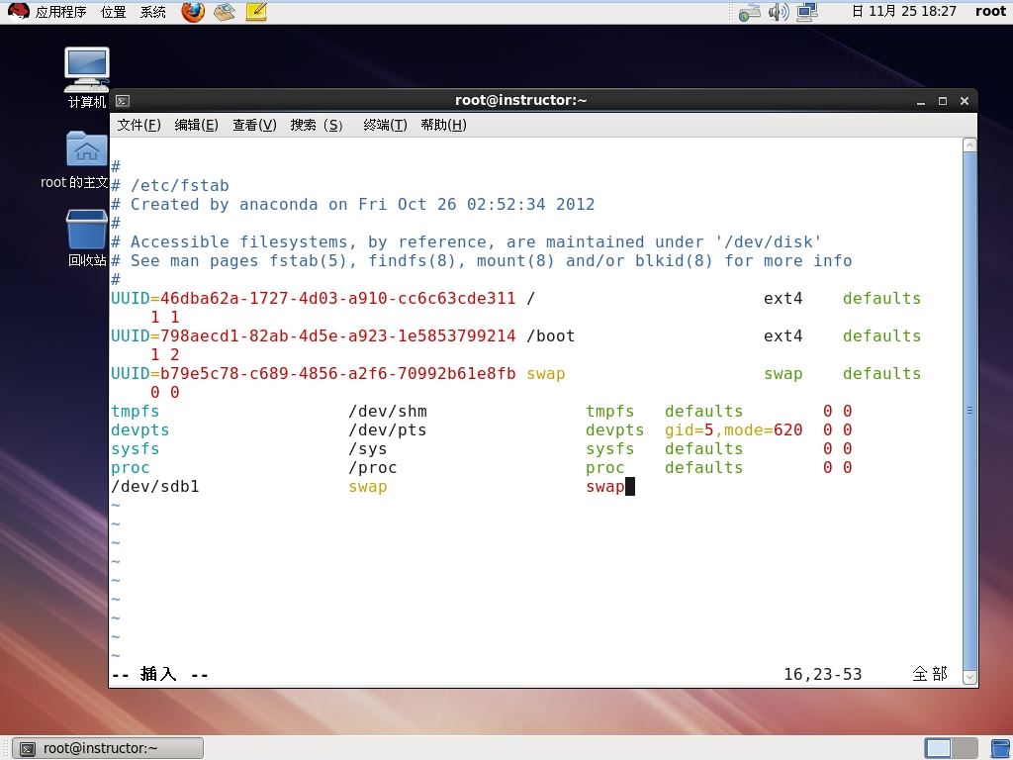Launch Firefox from the top panel

193,12
